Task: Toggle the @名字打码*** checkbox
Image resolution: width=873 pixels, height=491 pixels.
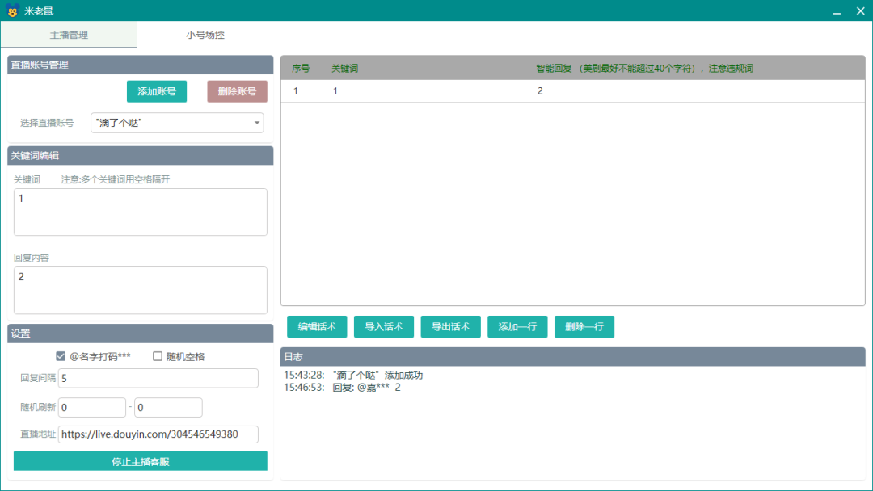Action: [61, 356]
